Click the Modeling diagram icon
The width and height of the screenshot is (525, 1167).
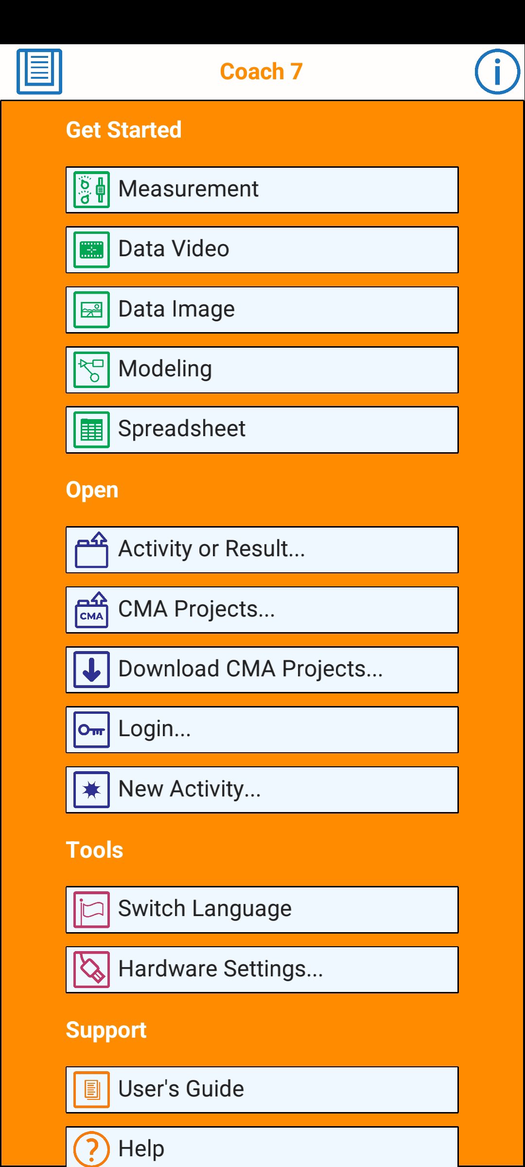point(91,370)
